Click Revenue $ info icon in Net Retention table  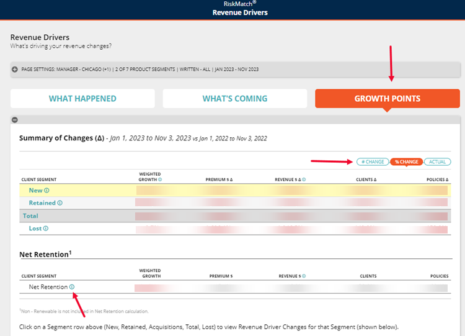(299, 276)
